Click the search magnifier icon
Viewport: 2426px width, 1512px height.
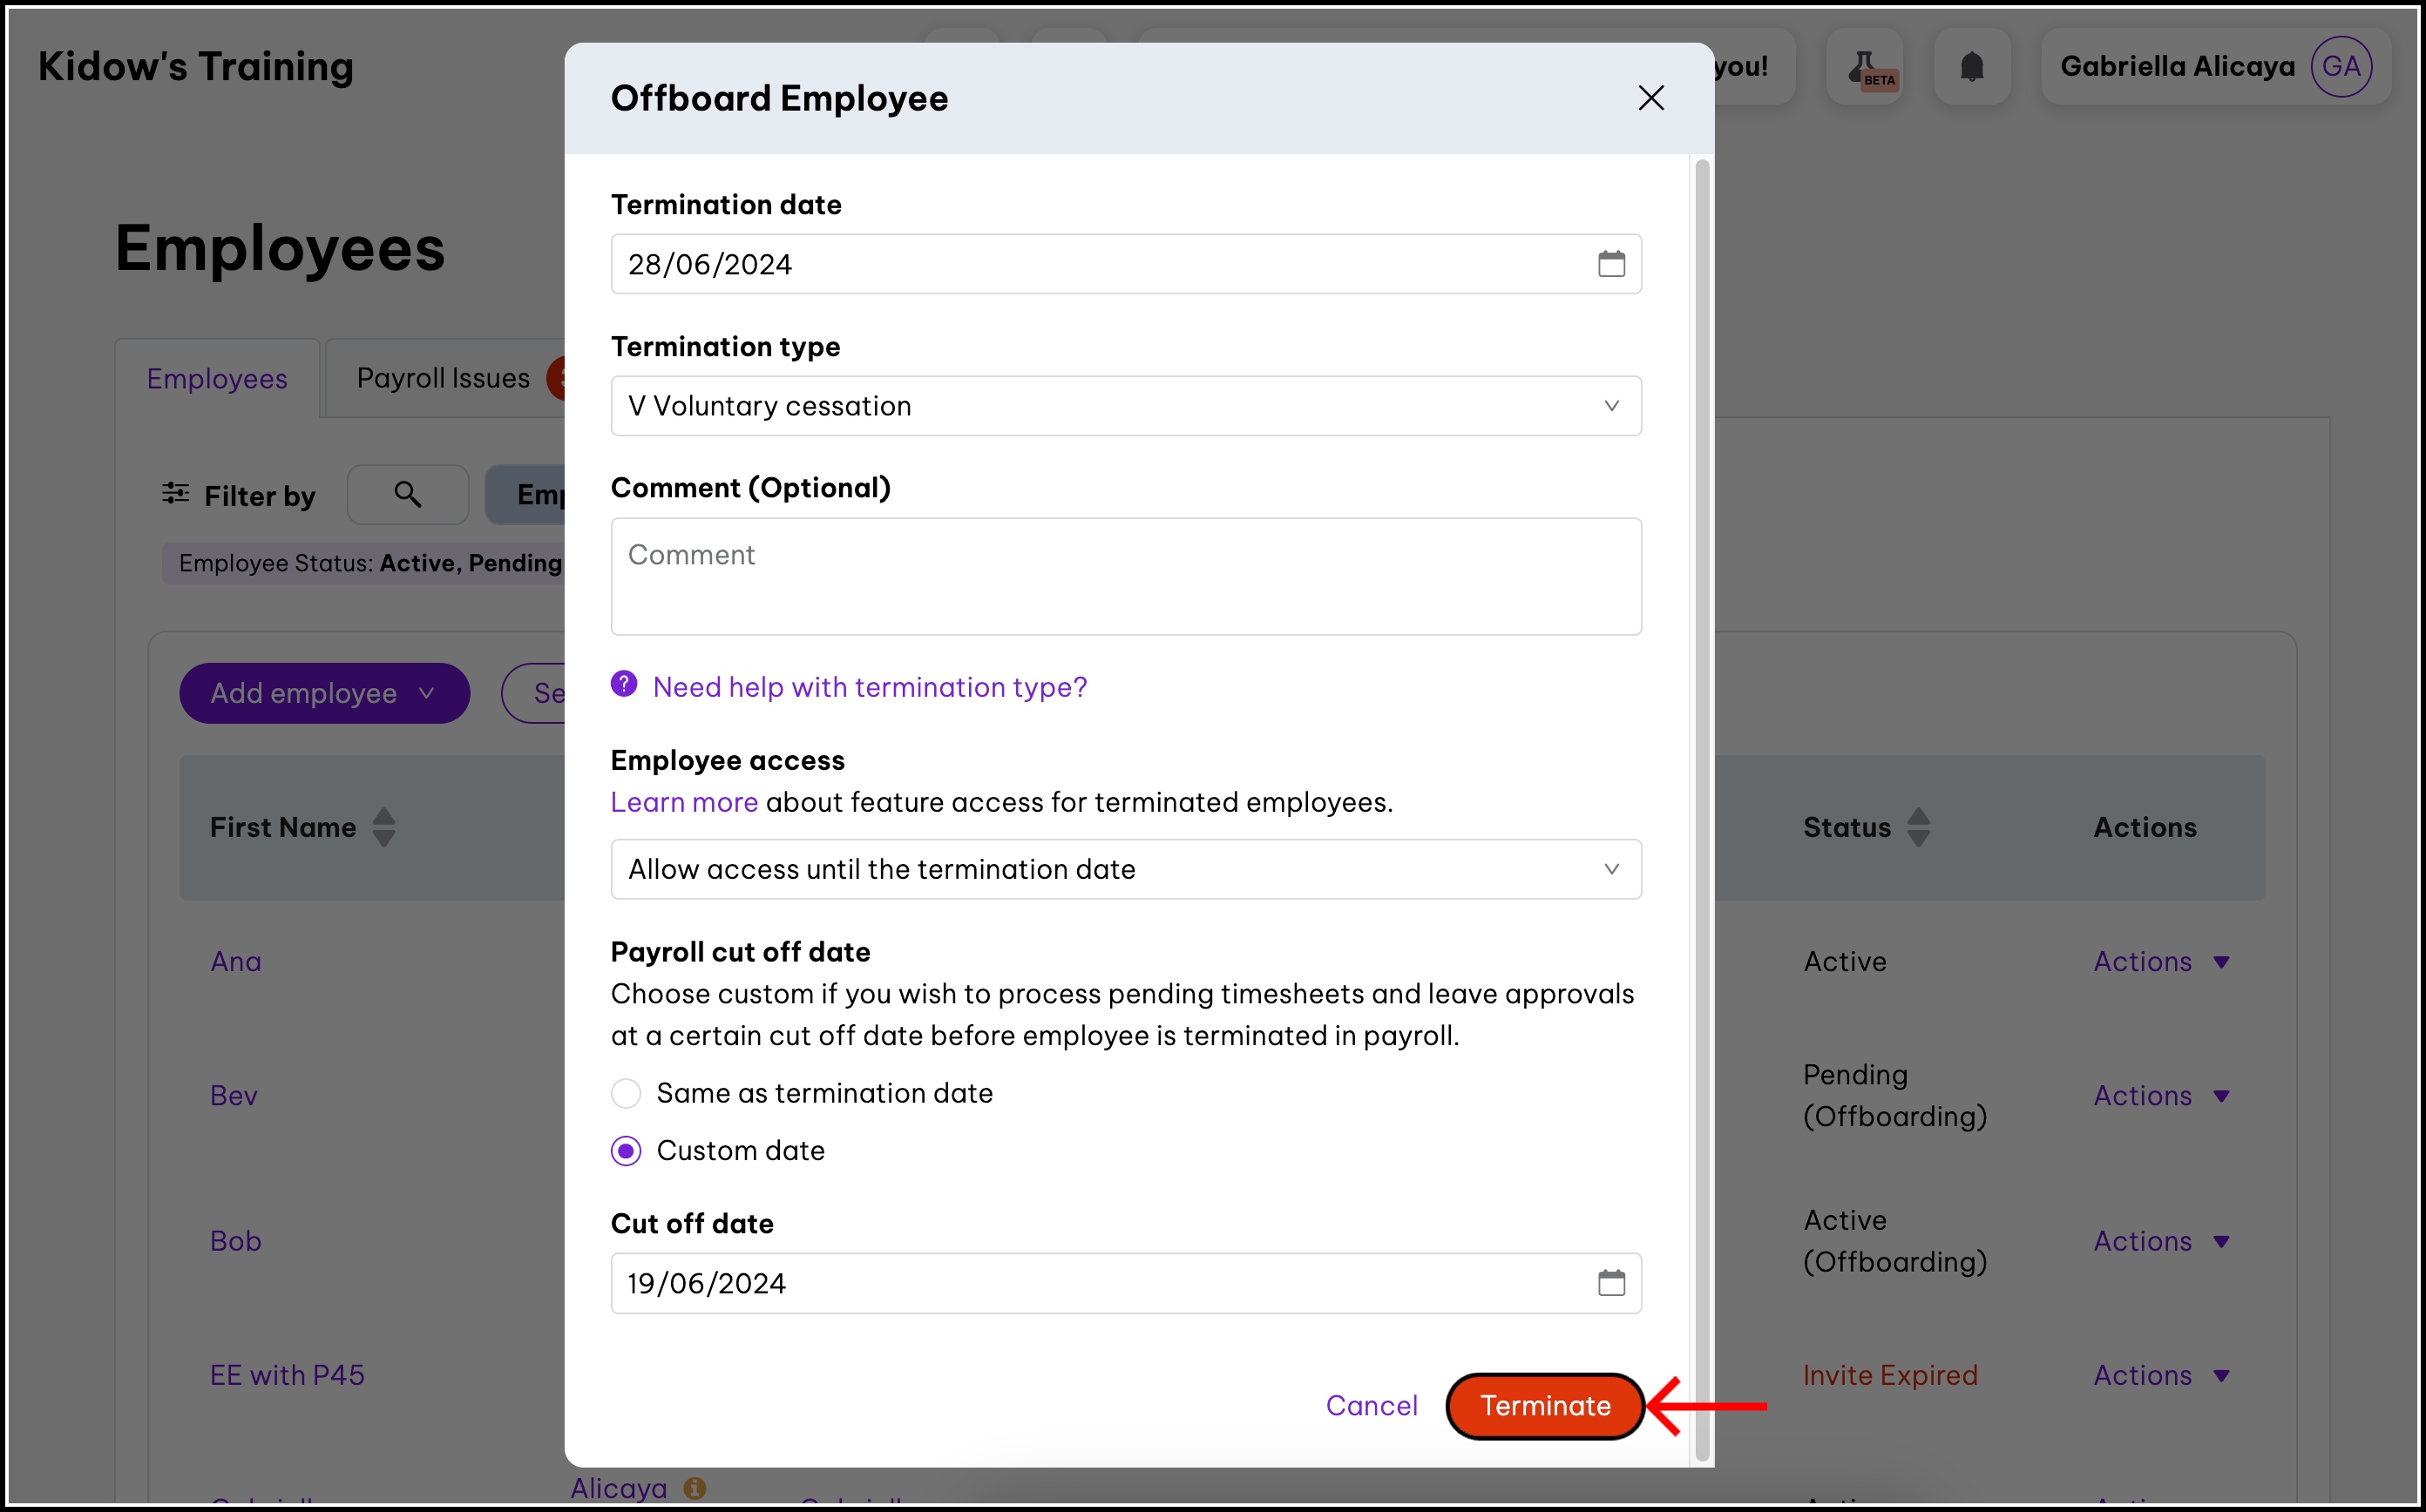[x=407, y=494]
